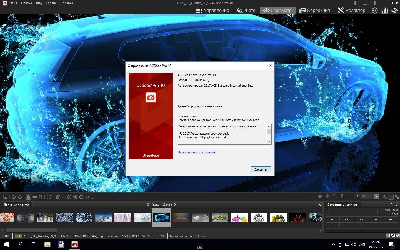Switch to Редактор mode
Image resolution: width=400 pixels, height=250 pixels.
[x=351, y=11]
